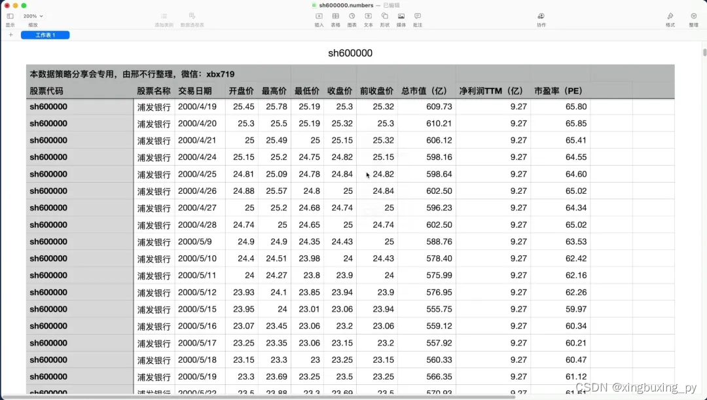Select date cell 2000/5/11

pyautogui.click(x=200, y=276)
